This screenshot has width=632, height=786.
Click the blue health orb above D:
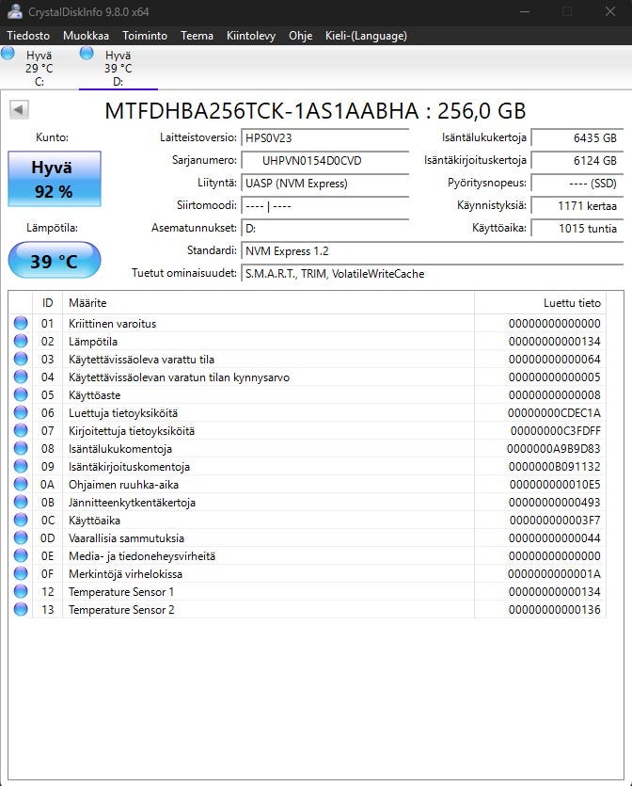[x=87, y=53]
